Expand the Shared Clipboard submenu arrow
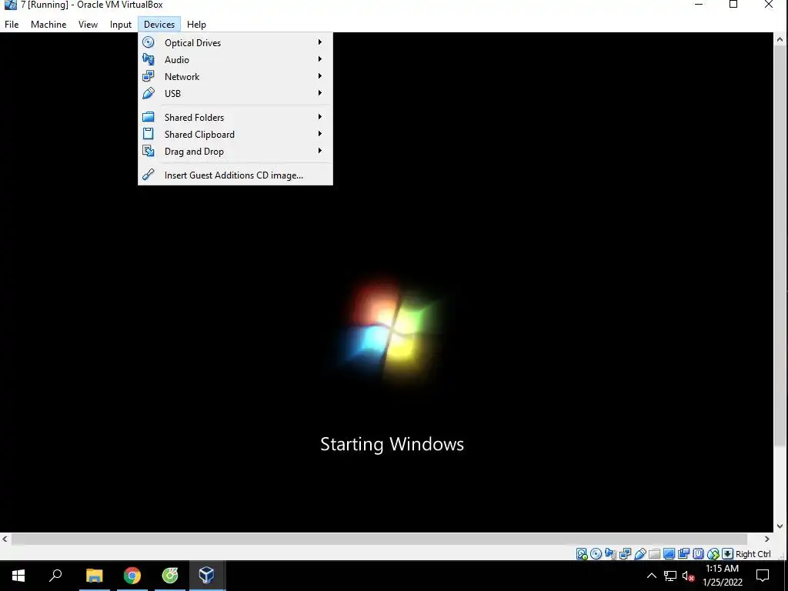 coord(319,134)
